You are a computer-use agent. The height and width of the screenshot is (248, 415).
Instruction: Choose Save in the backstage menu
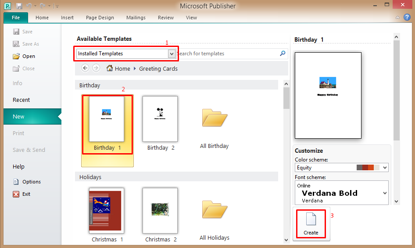point(23,32)
